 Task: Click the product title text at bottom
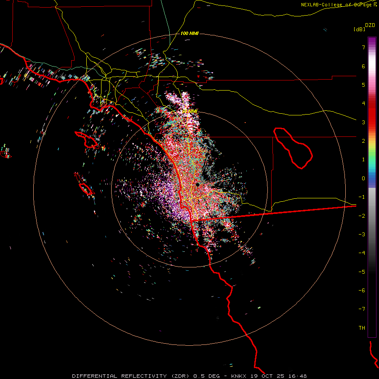189,376
